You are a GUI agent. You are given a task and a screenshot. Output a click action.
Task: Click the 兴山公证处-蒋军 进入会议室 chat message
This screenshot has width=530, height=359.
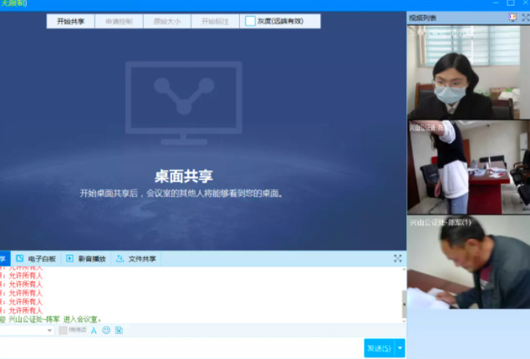point(51,319)
